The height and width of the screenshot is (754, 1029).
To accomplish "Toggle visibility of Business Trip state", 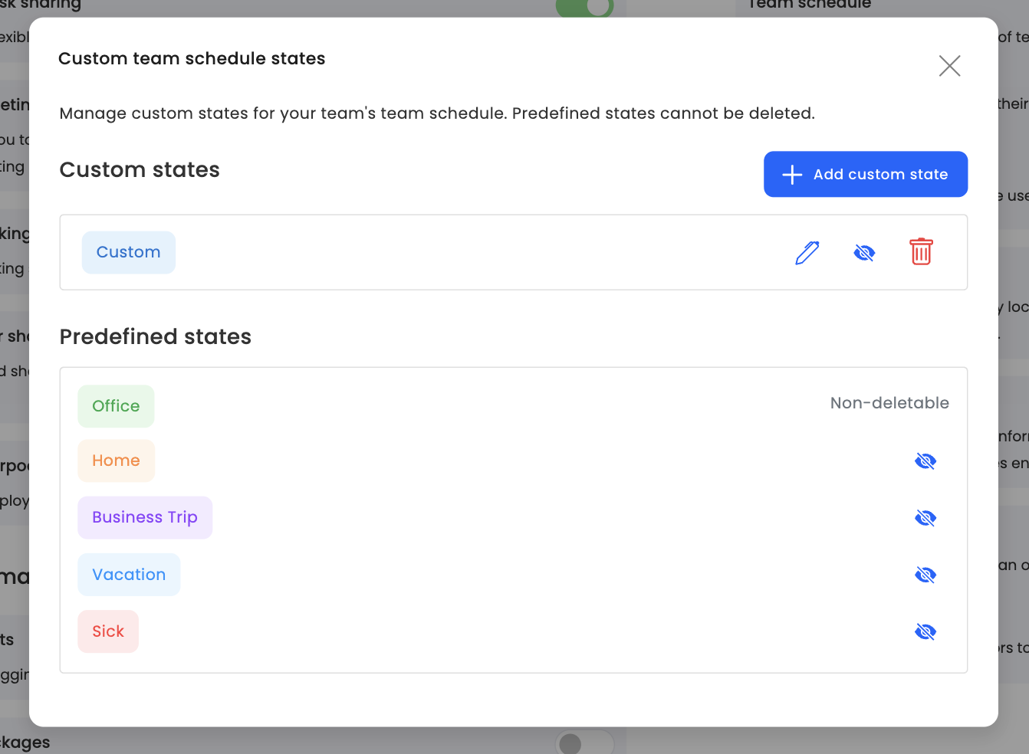I will (x=925, y=518).
